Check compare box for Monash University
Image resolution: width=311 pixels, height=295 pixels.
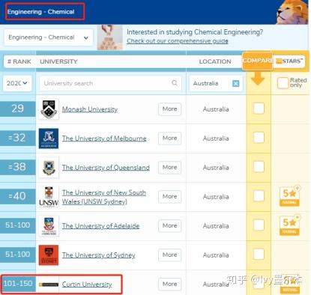tap(259, 109)
